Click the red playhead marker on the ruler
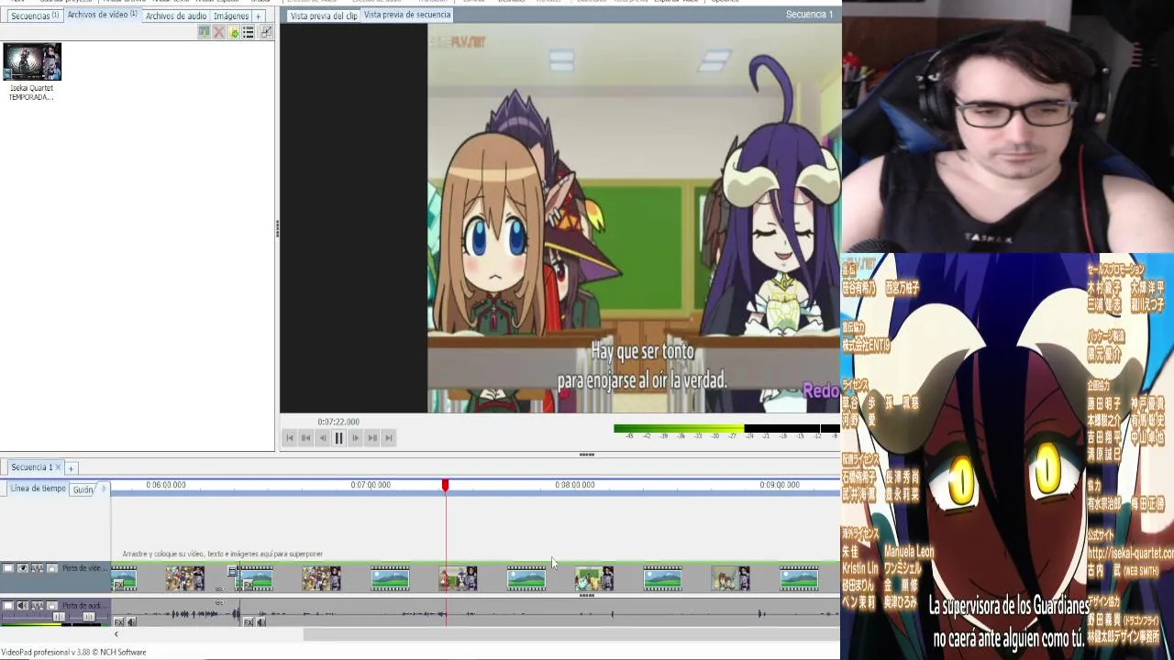This screenshot has width=1174, height=660. (445, 485)
